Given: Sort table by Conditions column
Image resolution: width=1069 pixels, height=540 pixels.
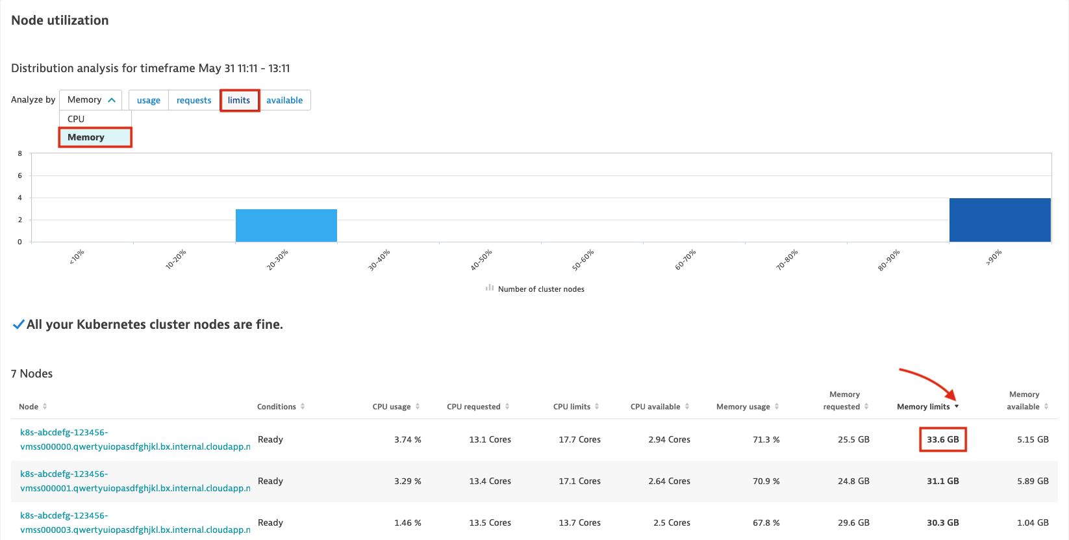Looking at the screenshot, I should tap(281, 407).
